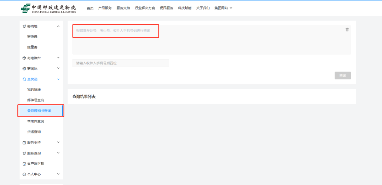Click the 查询 button
The width and height of the screenshot is (382, 185).
point(343,75)
